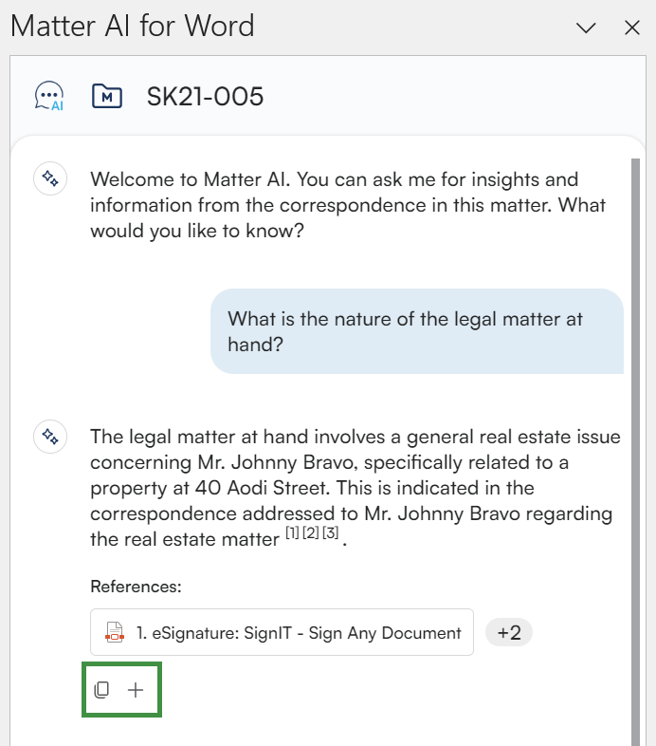This screenshot has height=746, width=656.
Task: Select the SK21-005 matter number
Action: [x=205, y=96]
